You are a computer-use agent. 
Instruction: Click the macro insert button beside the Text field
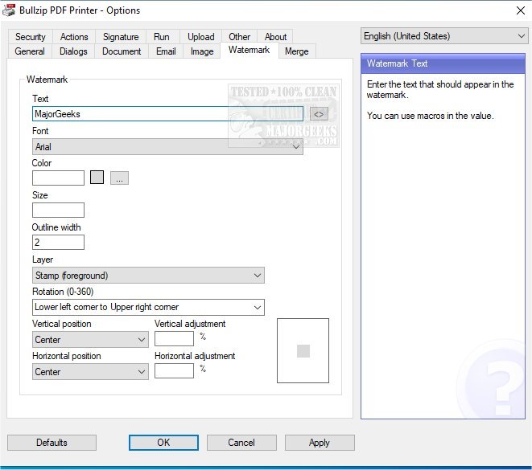pyautogui.click(x=319, y=114)
